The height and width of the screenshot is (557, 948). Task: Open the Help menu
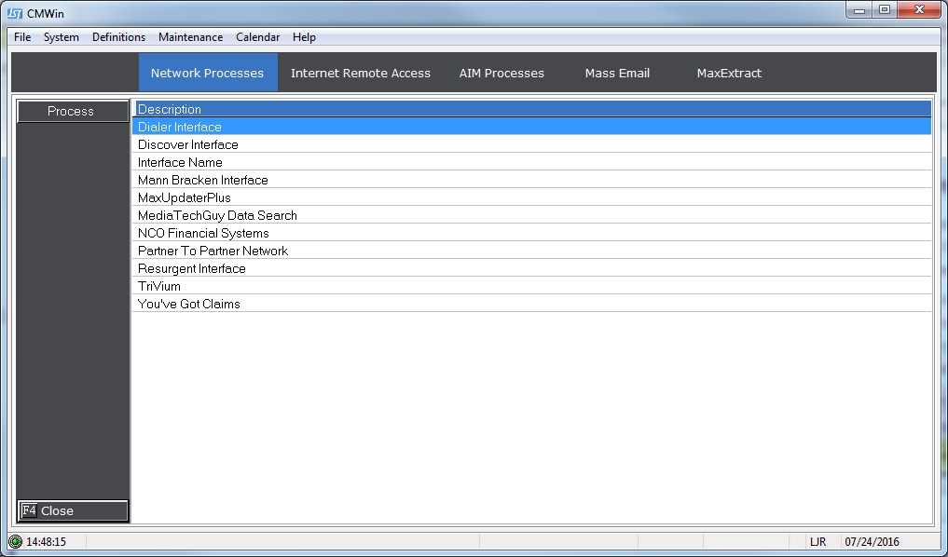[304, 37]
